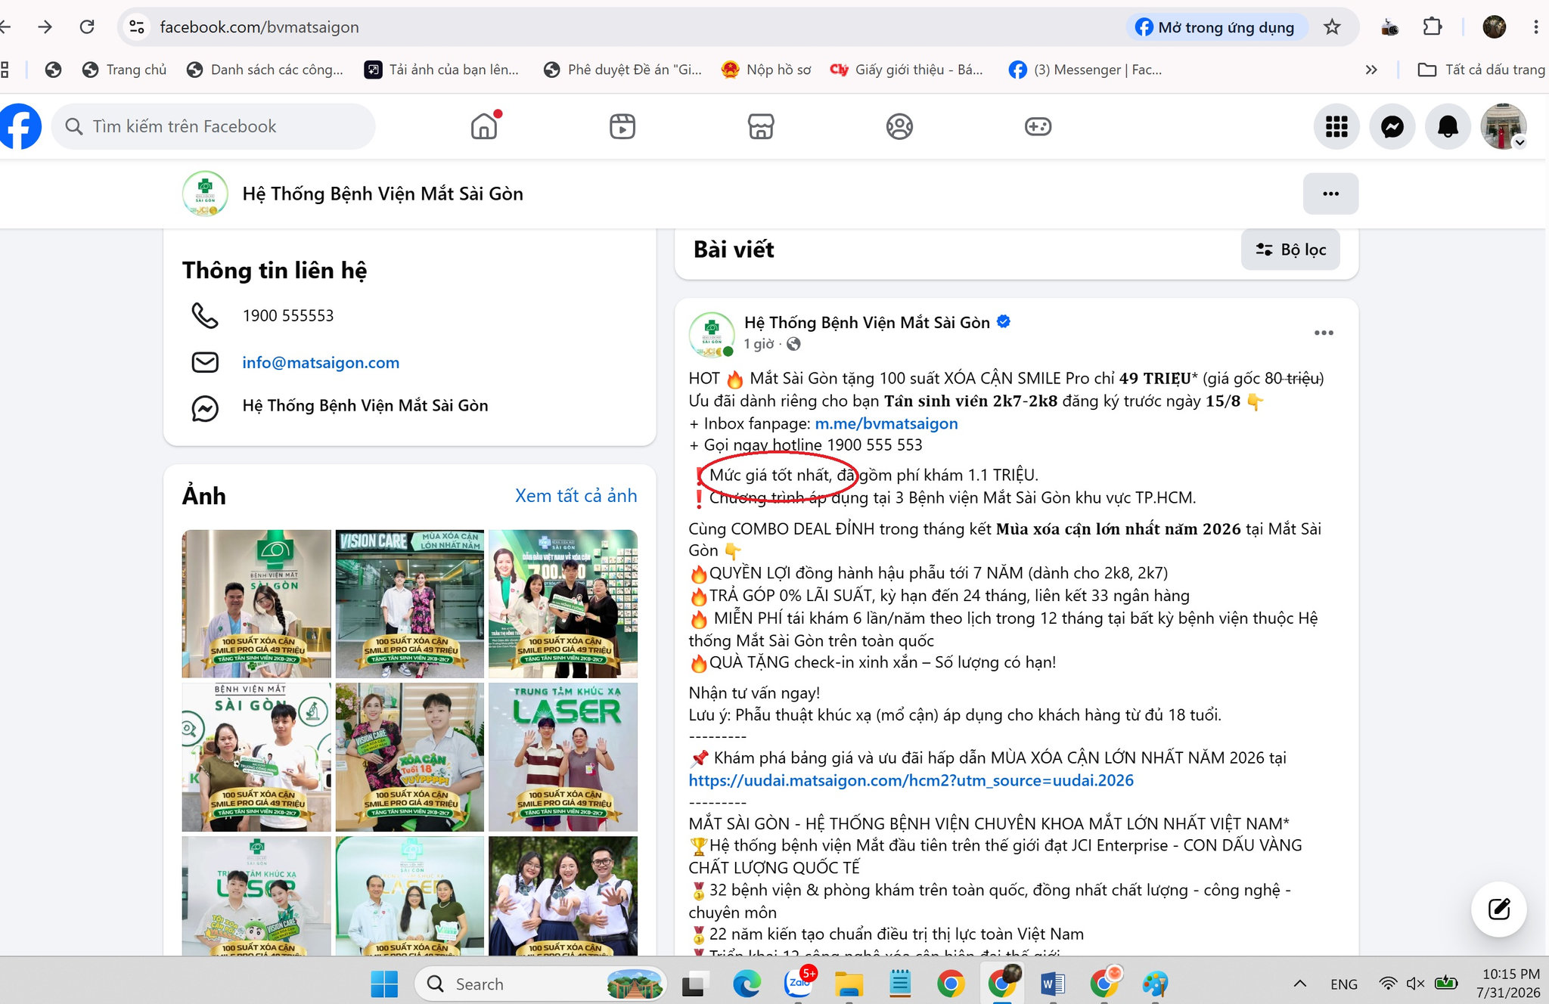
Task: Show hidden system tray icons chevron
Action: (1299, 984)
